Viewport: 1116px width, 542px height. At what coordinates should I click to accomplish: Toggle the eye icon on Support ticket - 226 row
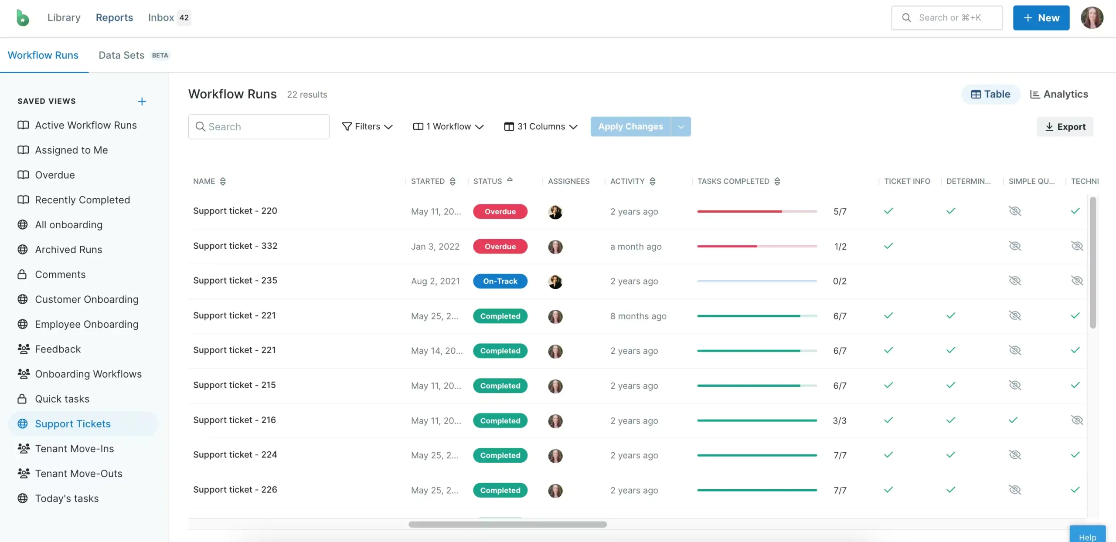1015,489
